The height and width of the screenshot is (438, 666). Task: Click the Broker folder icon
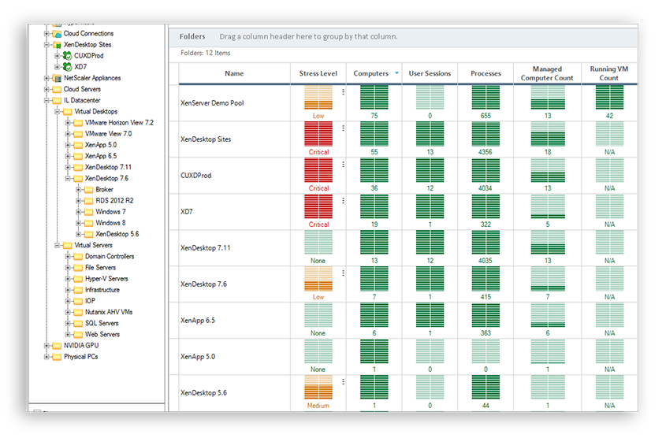click(89, 190)
